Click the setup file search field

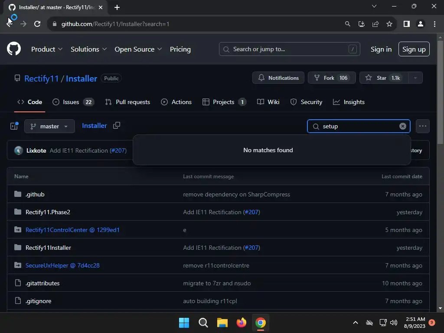click(x=359, y=126)
